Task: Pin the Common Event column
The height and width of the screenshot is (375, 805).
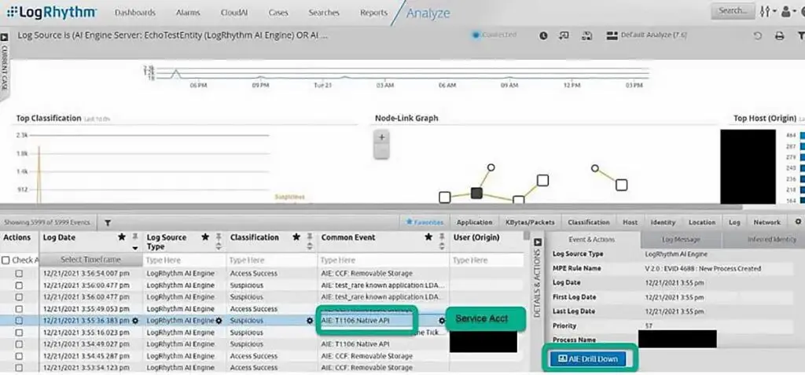Action: [x=442, y=237]
